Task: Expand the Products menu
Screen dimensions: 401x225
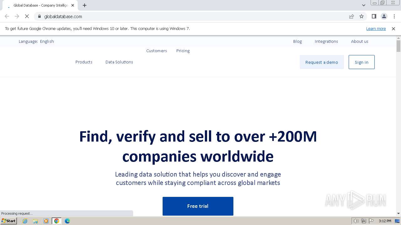Action: (84, 62)
